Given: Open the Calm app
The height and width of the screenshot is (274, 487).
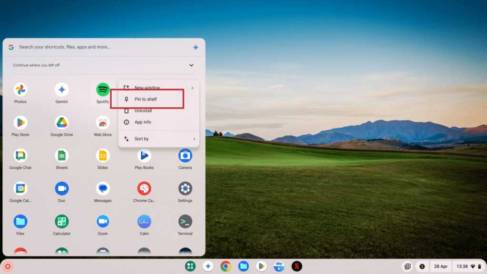Looking at the screenshot, I should 144,222.
